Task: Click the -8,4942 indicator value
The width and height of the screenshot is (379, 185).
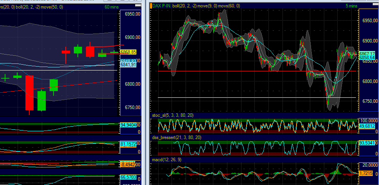Action: pyautogui.click(x=128, y=164)
